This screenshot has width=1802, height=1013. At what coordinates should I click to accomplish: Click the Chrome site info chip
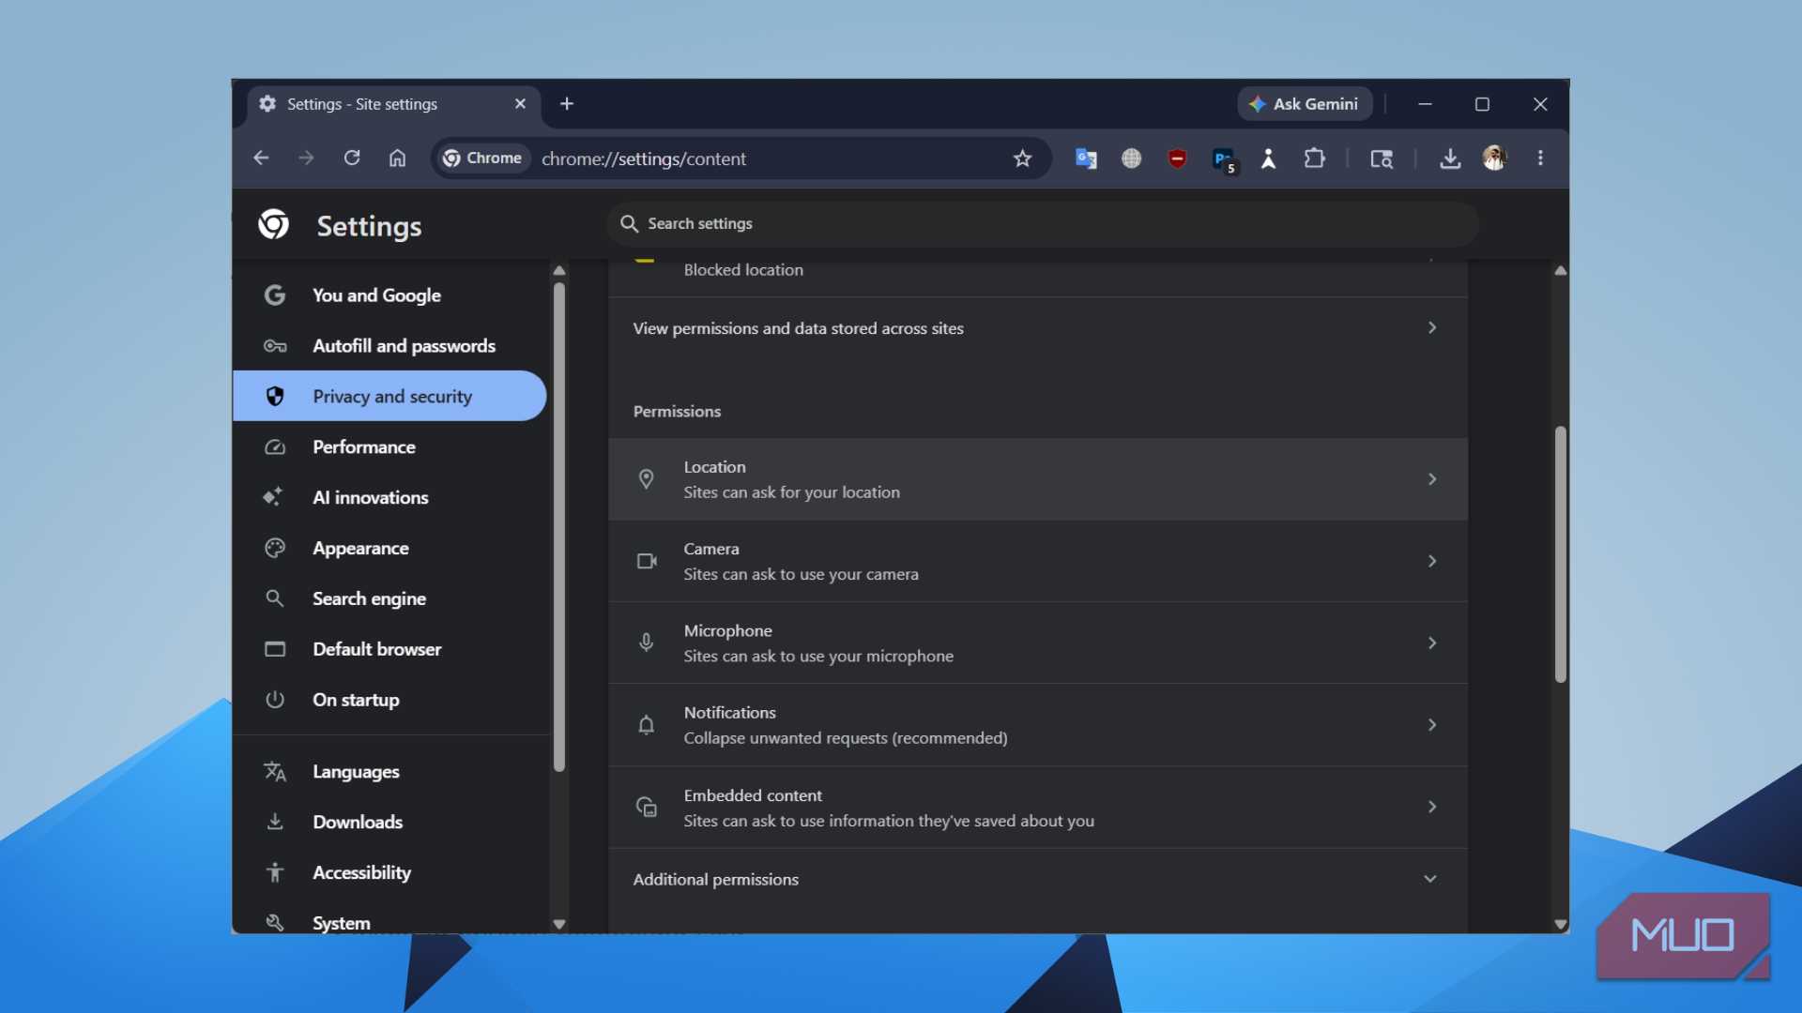pyautogui.click(x=482, y=159)
